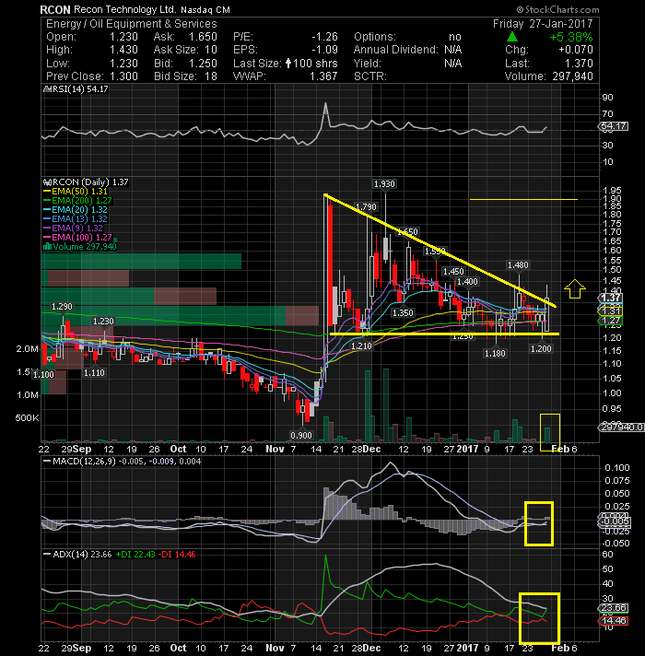This screenshot has height=656, width=645.
Task: Click the 'EMA(13) 1.32' legend entry
Action: 79,219
